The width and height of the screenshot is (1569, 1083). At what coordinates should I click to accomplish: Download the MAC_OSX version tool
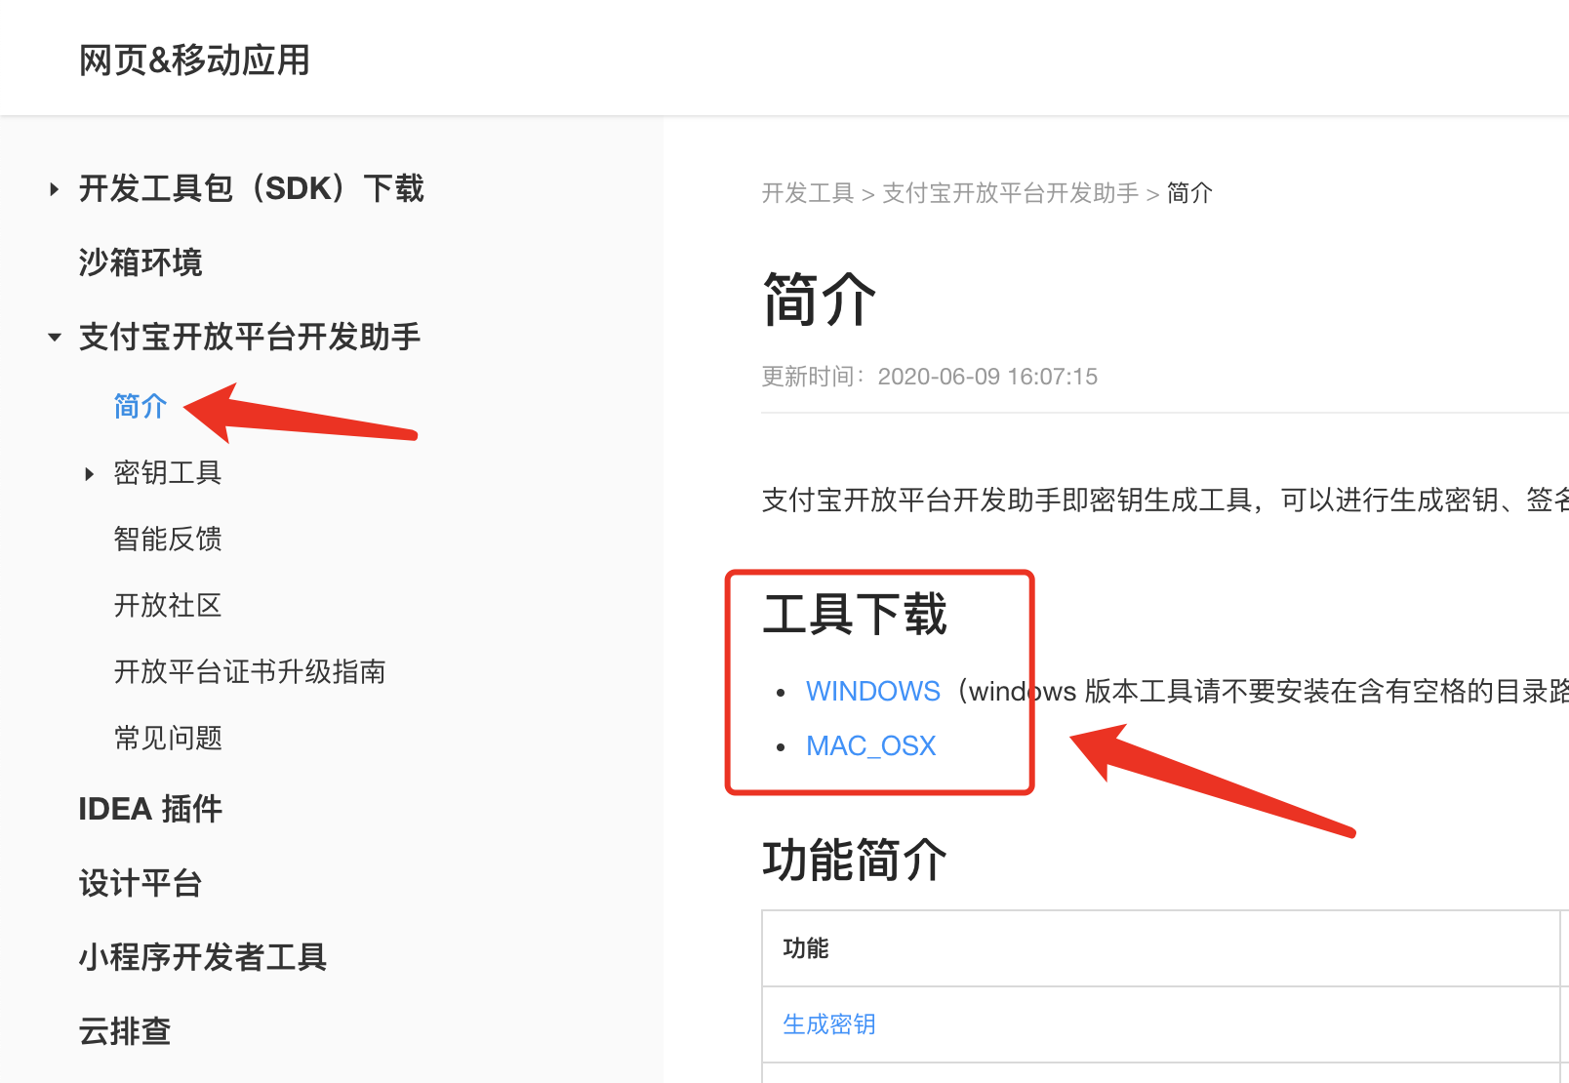[x=870, y=745]
